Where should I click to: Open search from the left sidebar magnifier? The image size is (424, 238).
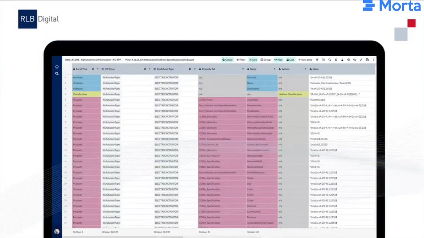tap(57, 74)
